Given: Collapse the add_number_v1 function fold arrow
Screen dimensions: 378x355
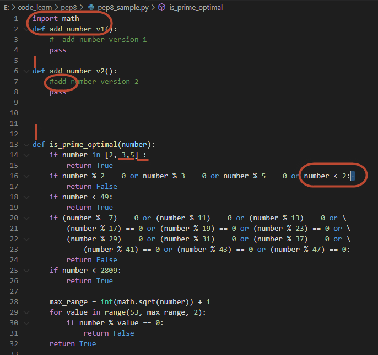Looking at the screenshot, I should point(25,29).
